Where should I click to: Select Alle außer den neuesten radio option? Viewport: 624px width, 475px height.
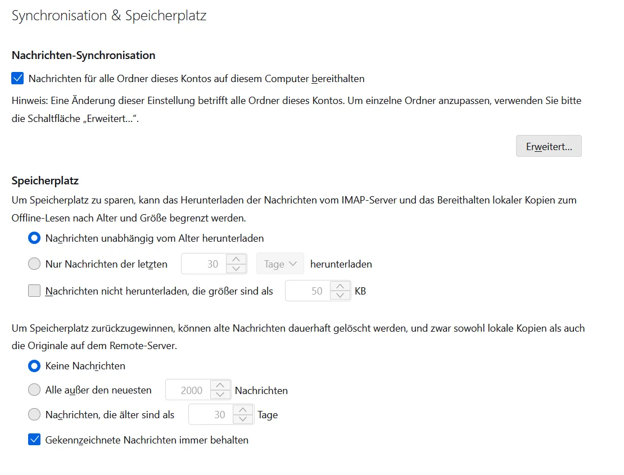tap(34, 390)
